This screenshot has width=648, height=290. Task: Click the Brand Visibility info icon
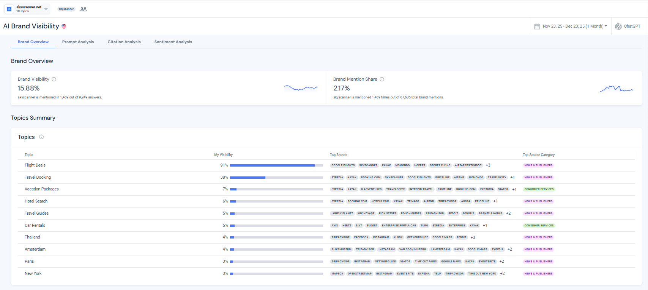coord(54,79)
